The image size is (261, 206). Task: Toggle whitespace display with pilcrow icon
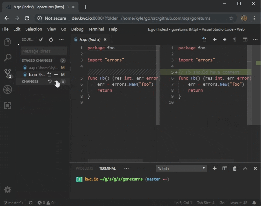pyautogui.click(x=235, y=40)
